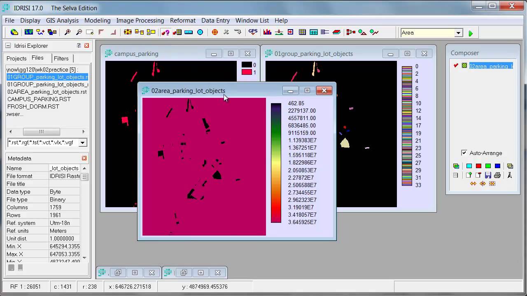Click the red color band button in Composer
This screenshot has width=527, height=296.
pyautogui.click(x=478, y=166)
